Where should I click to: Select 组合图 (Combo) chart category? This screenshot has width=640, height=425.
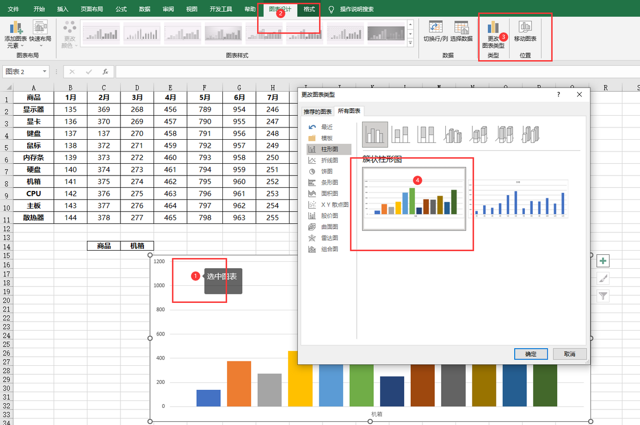click(328, 249)
